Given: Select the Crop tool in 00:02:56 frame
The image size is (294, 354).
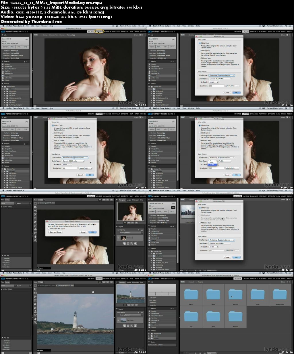Looking at the screenshot, I should 35,207.
